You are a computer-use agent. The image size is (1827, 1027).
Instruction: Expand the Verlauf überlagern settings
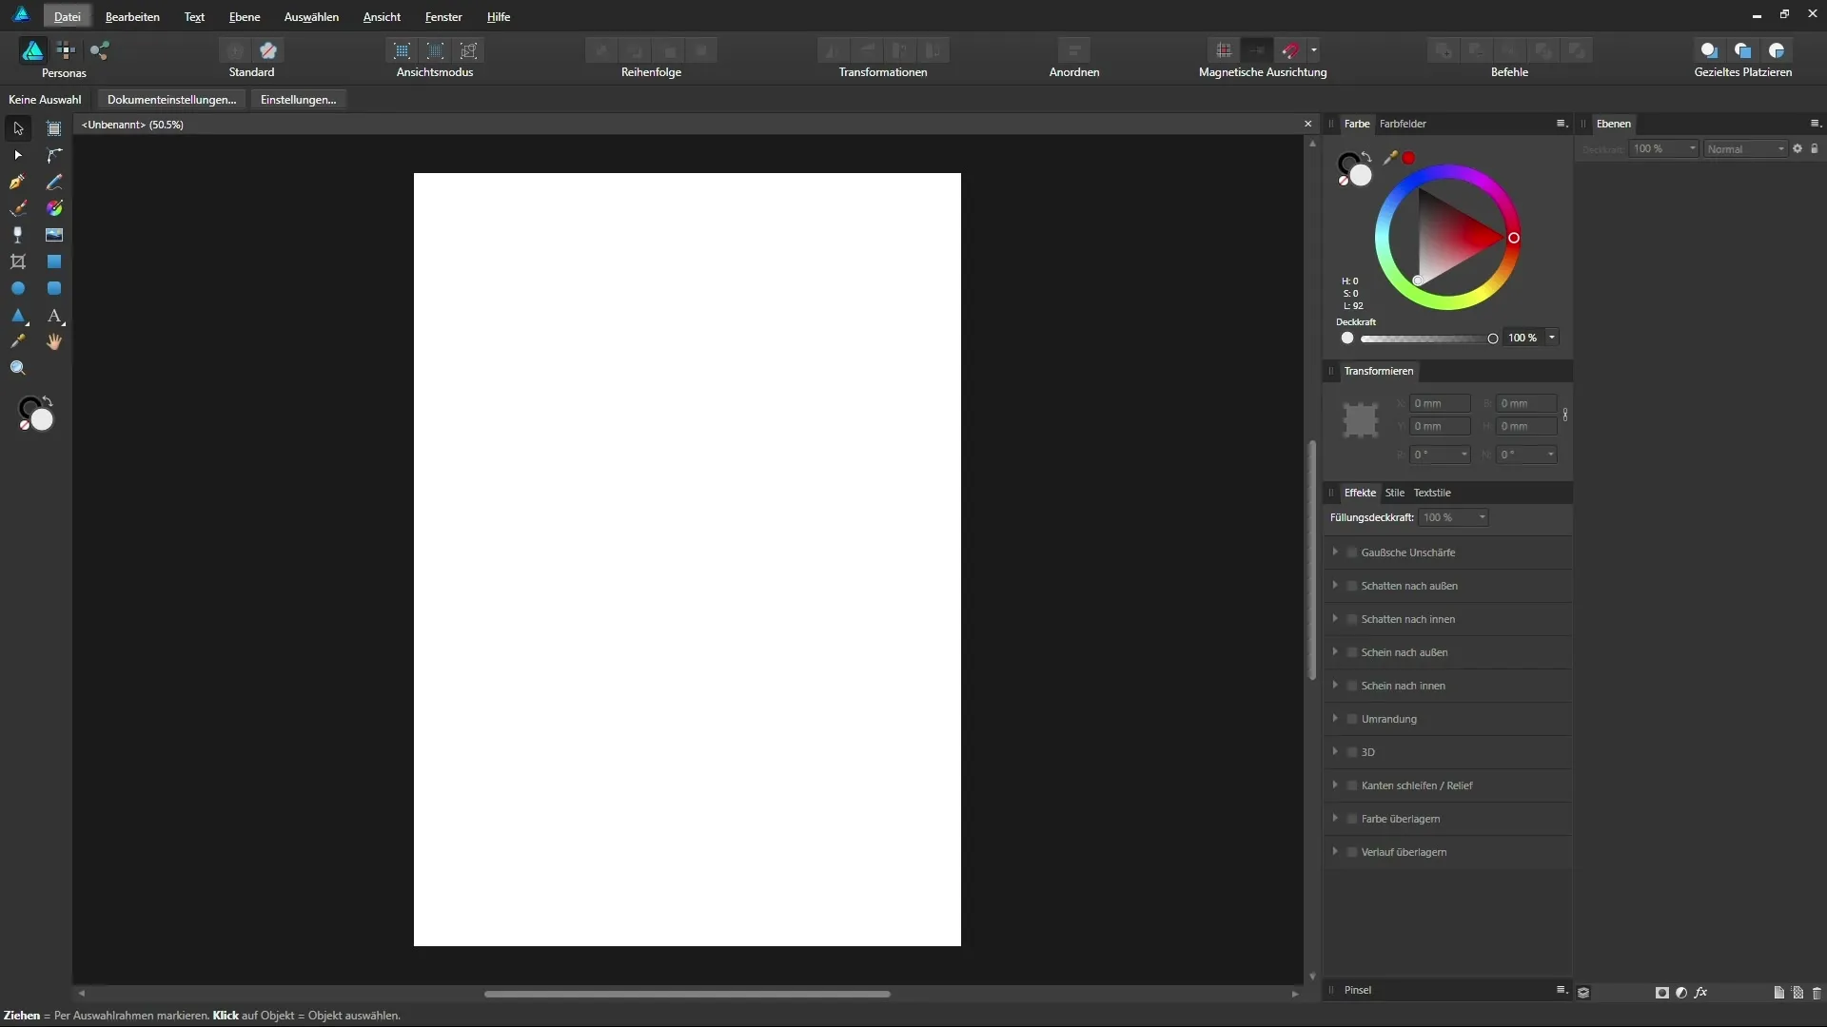1335,851
